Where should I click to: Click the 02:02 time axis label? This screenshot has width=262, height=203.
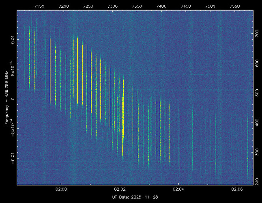click(120, 189)
